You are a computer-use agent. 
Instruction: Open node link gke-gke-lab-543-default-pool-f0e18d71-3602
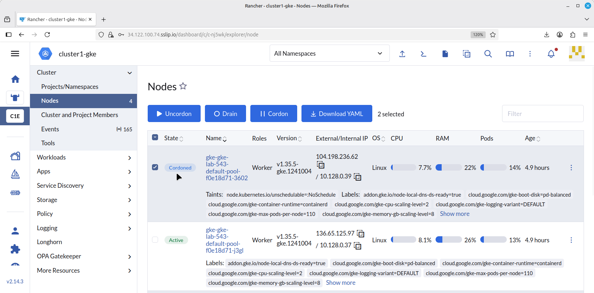tap(227, 168)
